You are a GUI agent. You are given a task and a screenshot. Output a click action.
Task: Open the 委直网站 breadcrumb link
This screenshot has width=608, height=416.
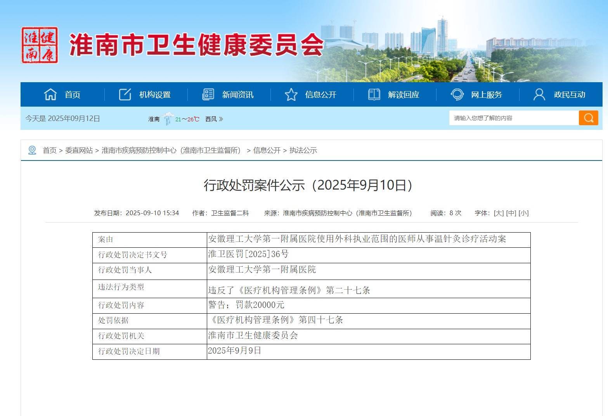tap(80, 150)
